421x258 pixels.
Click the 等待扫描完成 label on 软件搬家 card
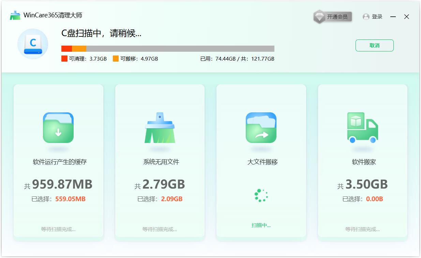[362, 229]
